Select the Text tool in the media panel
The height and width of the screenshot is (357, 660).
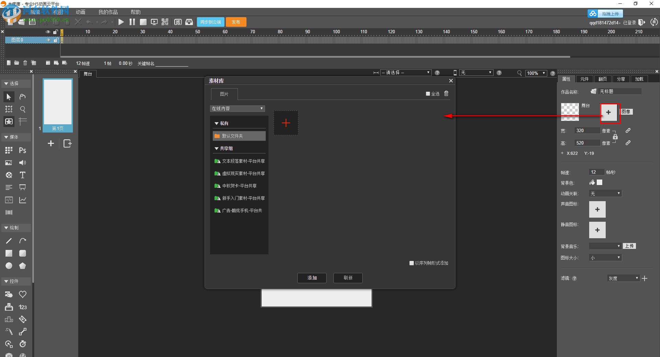point(22,175)
